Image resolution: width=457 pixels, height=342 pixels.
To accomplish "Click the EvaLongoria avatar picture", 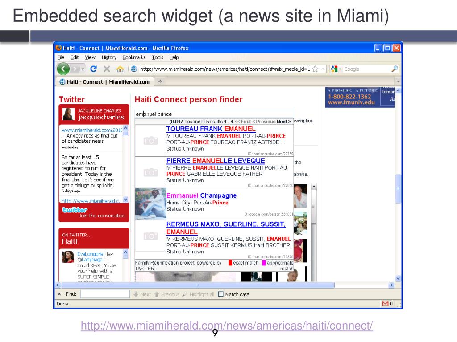I will [68, 257].
